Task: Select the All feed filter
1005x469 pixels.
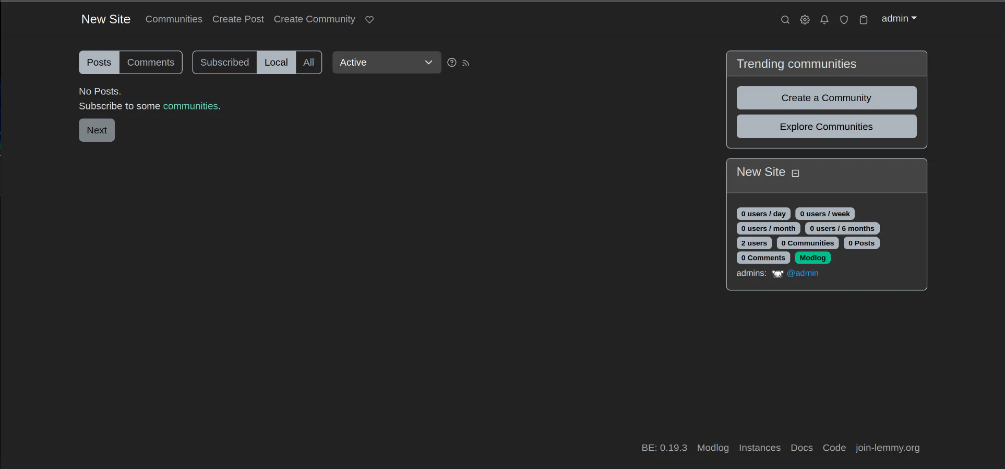Action: pyautogui.click(x=308, y=62)
